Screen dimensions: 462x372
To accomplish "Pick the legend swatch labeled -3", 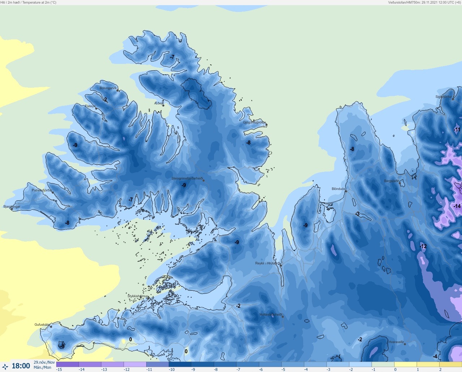I will click(338, 365).
